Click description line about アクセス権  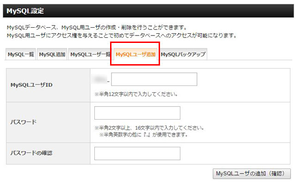point(122,36)
